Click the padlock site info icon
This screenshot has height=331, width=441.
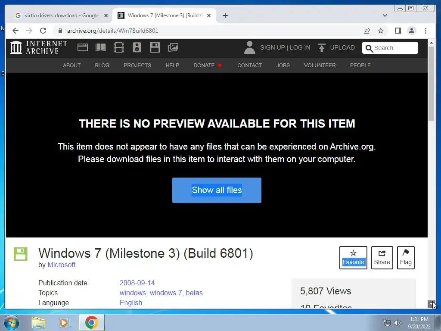click(60, 31)
